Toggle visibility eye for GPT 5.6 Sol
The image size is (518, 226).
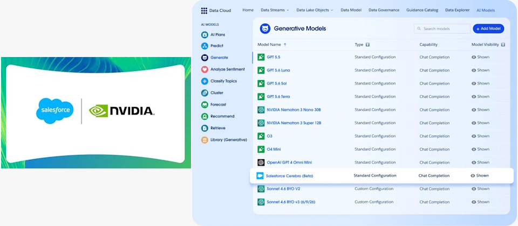[x=474, y=84]
